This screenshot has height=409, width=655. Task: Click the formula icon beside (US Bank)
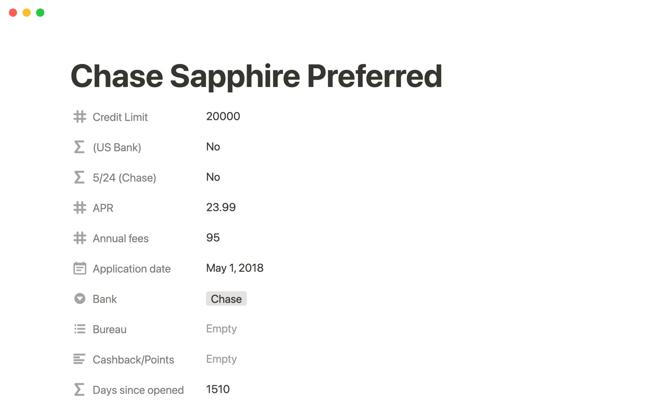(x=79, y=147)
